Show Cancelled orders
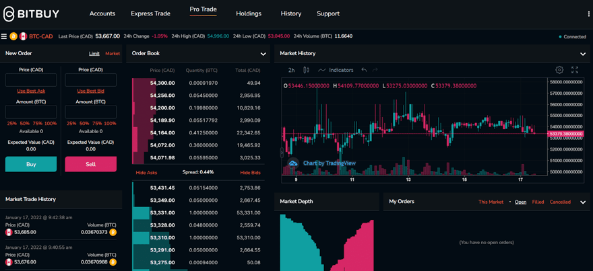The height and width of the screenshot is (271, 593). (560, 202)
